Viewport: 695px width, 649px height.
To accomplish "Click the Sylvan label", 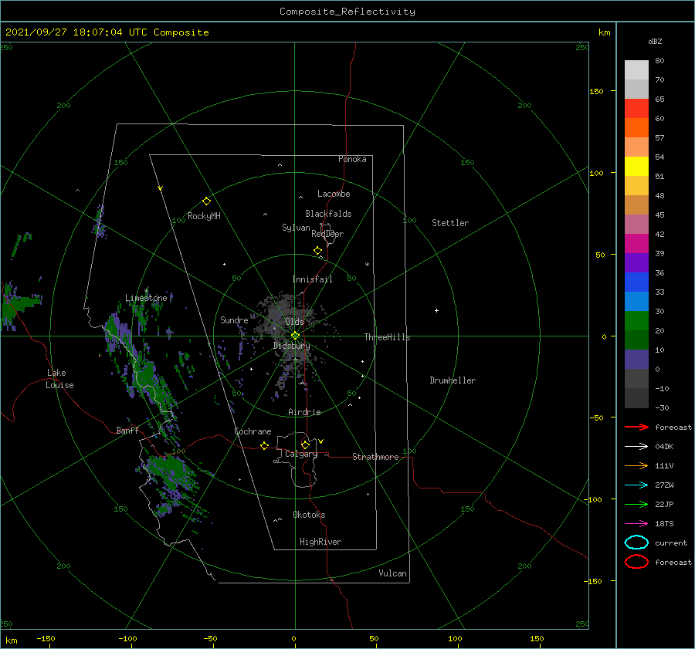I will tap(296, 228).
